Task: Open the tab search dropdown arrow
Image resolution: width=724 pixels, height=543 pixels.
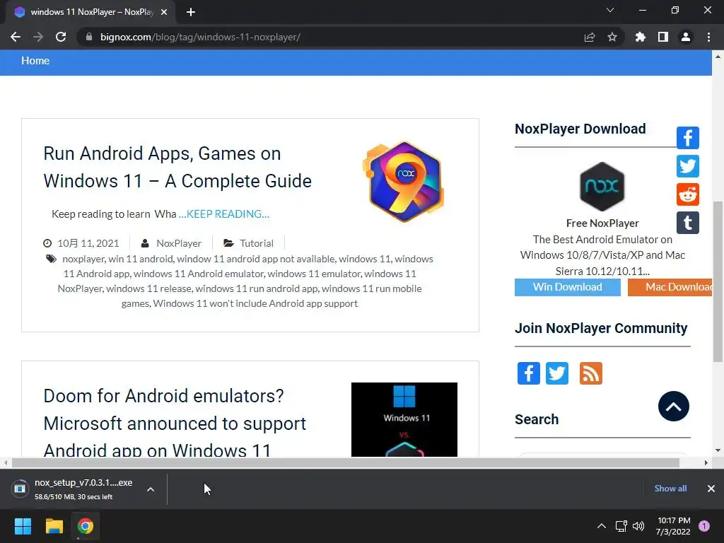Action: pyautogui.click(x=610, y=10)
